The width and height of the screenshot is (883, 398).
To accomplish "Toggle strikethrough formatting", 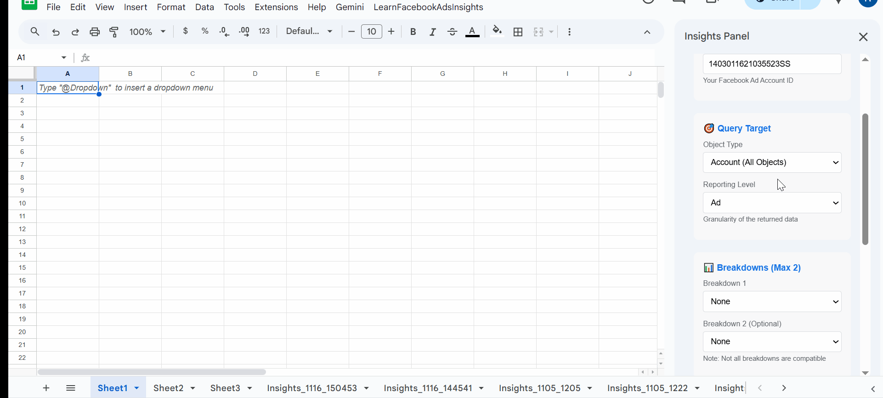I will (453, 32).
